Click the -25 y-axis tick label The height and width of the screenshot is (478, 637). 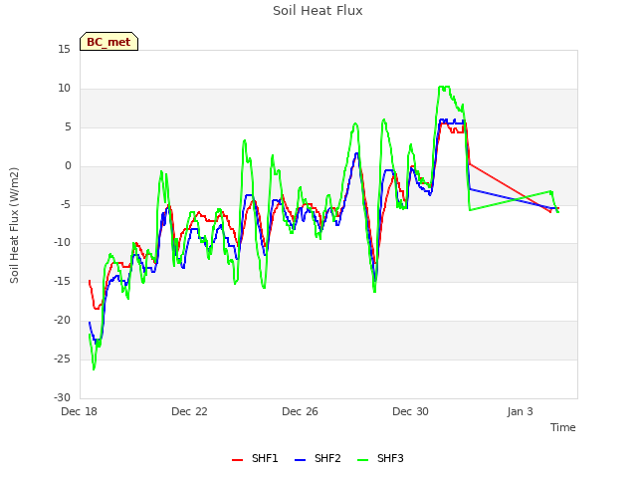62,358
